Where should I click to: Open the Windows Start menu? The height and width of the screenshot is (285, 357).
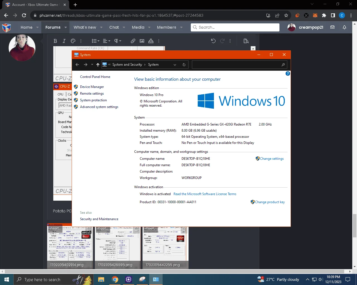tap(7, 279)
